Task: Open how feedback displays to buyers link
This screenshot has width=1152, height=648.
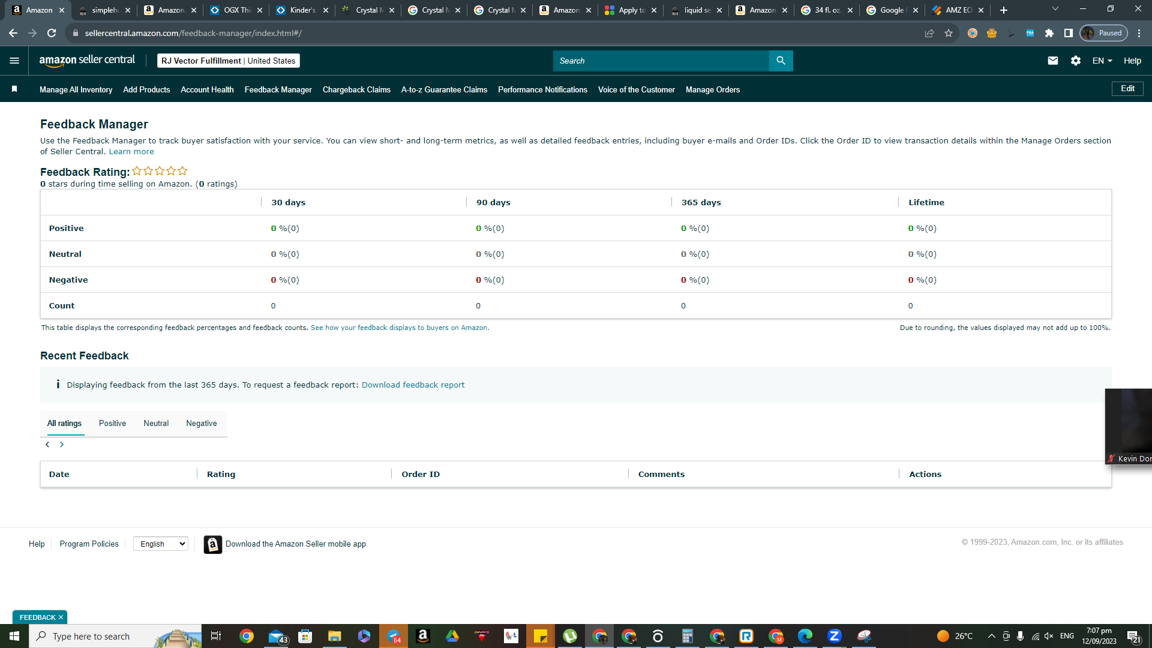Action: click(400, 328)
